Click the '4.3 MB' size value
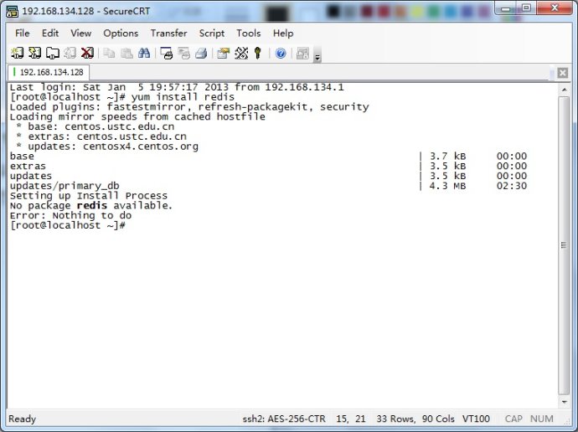 pyautogui.click(x=447, y=186)
